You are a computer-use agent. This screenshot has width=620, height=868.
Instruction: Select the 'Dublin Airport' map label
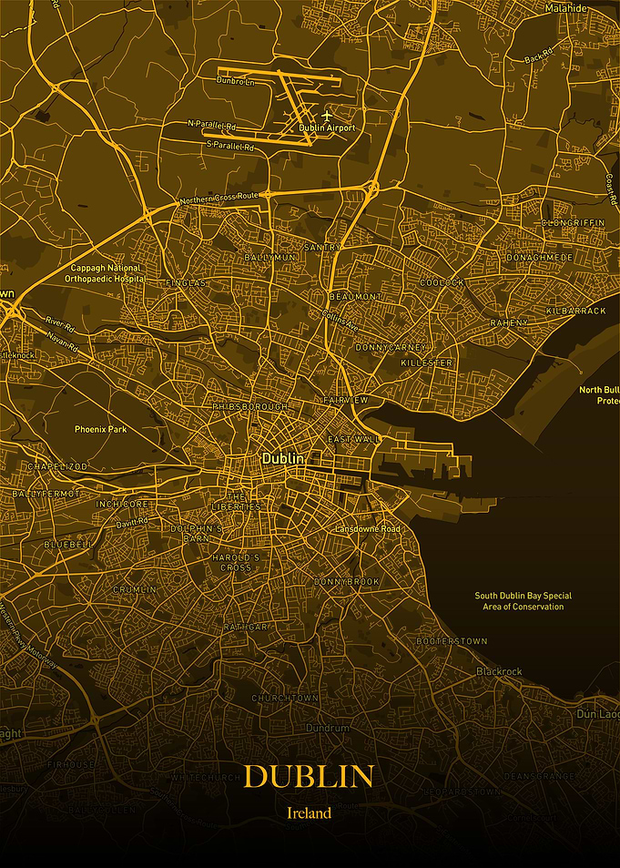327,128
